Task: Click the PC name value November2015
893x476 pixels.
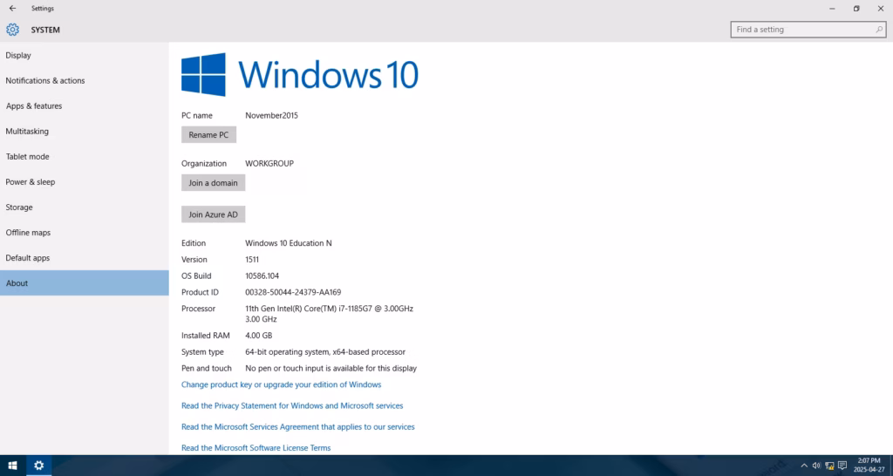Action: [x=272, y=116]
